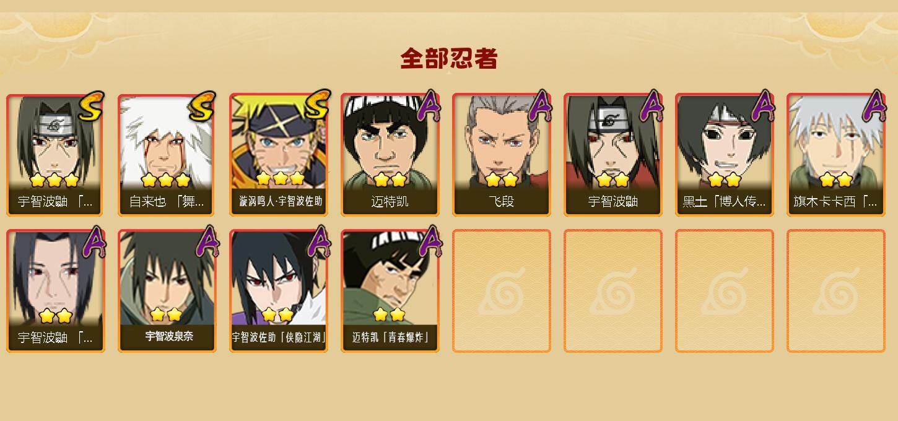This screenshot has width=898, height=421.
Task: Click the star rating on 旗木卡卡西 card
Action: 836,180
